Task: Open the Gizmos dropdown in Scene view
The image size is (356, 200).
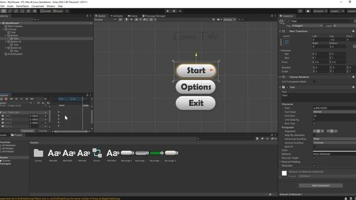Action: coord(229,19)
